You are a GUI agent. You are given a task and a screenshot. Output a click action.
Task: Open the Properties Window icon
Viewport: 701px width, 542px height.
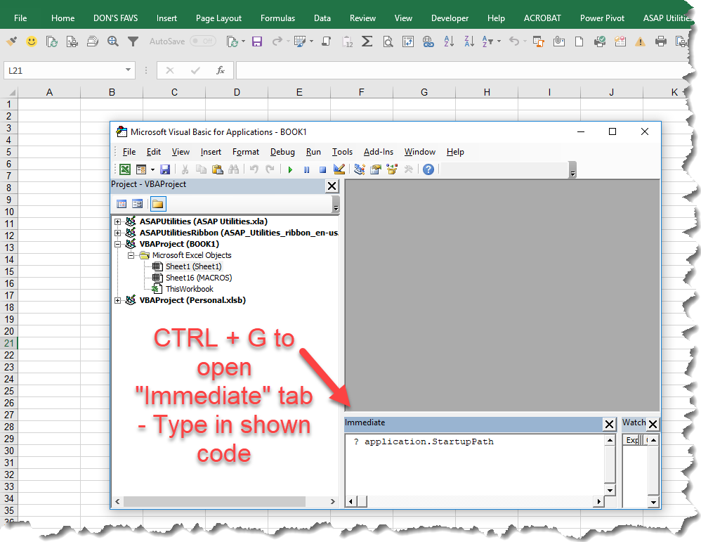pos(376,169)
